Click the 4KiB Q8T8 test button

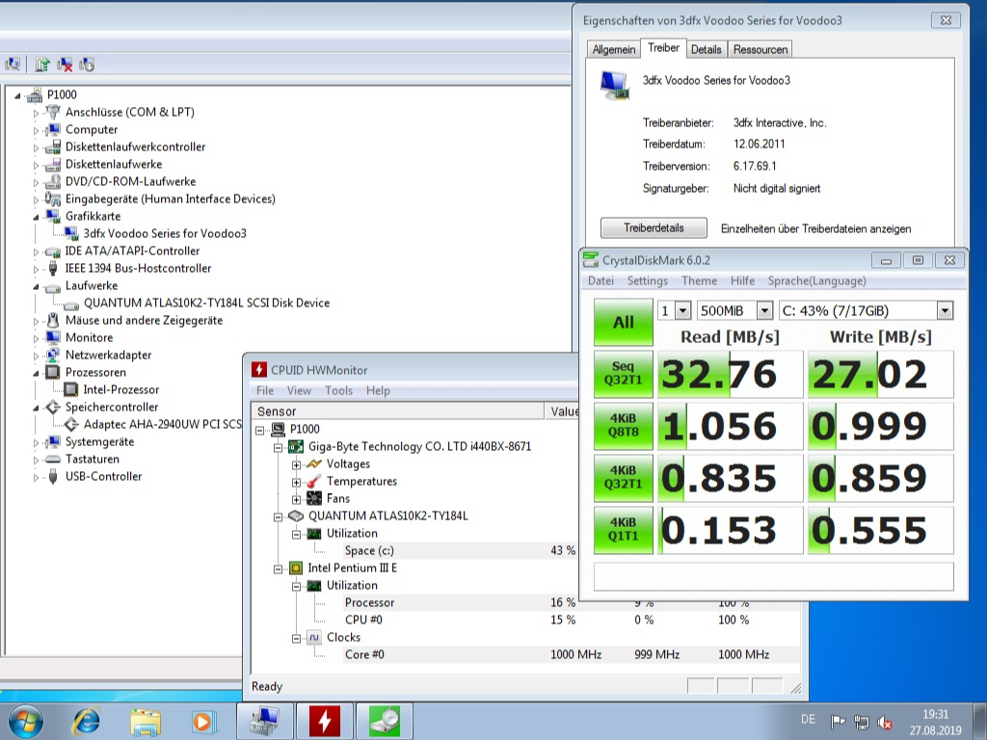click(x=624, y=426)
